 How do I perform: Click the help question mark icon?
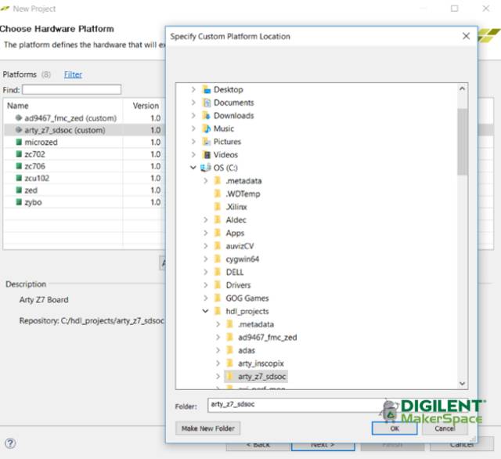pos(10,443)
